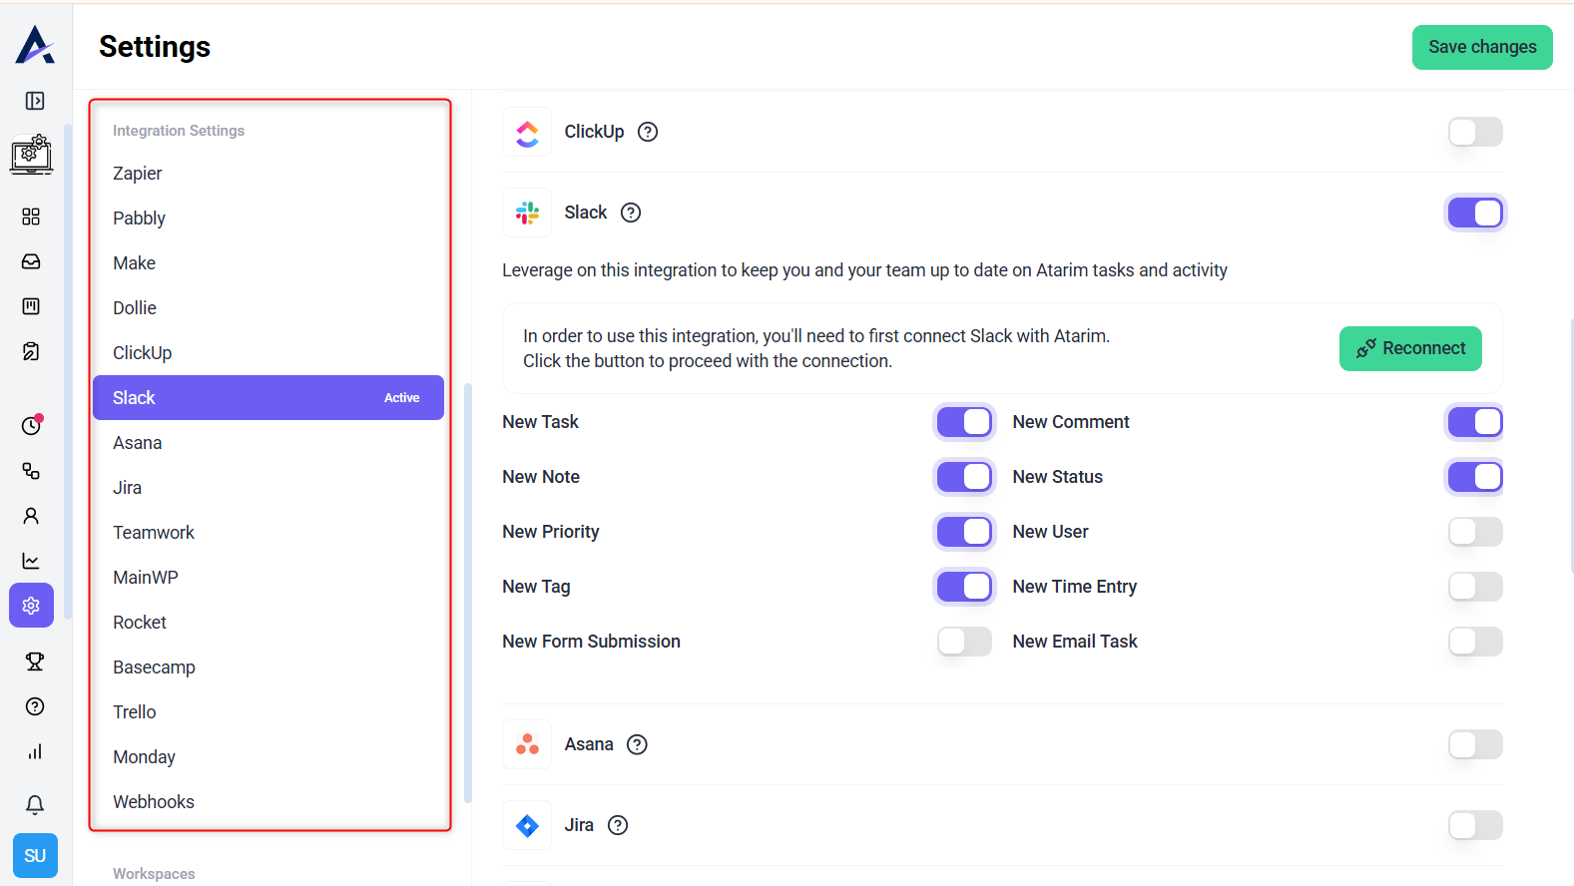Open Webhooks from the settings list

click(154, 802)
